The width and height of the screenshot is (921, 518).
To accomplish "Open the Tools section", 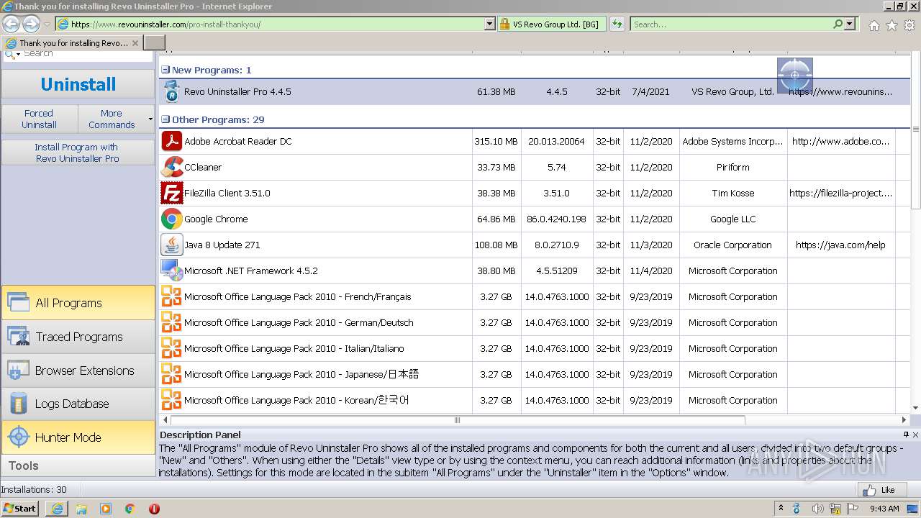I will [78, 465].
